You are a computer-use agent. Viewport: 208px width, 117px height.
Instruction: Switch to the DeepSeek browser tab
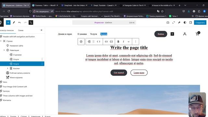click(74, 5)
